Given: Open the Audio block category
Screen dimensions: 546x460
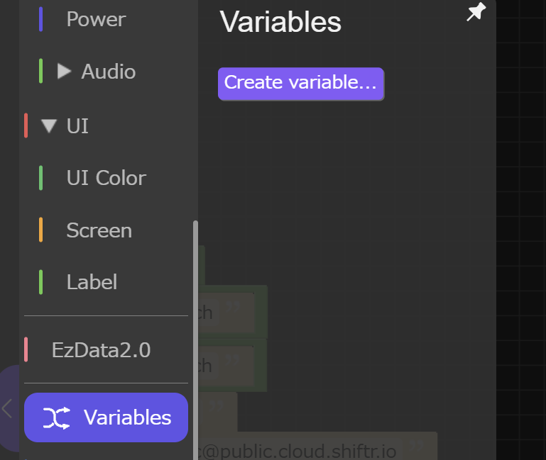Looking at the screenshot, I should click(x=108, y=72).
